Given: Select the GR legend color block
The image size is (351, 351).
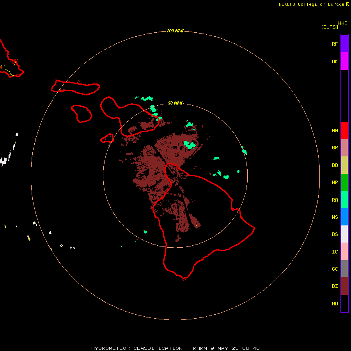Looking at the screenshot, I should tap(344, 148).
